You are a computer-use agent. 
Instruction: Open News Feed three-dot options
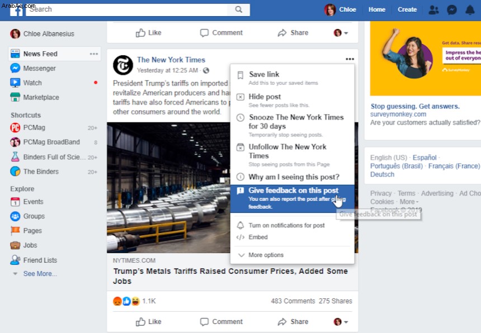point(93,54)
